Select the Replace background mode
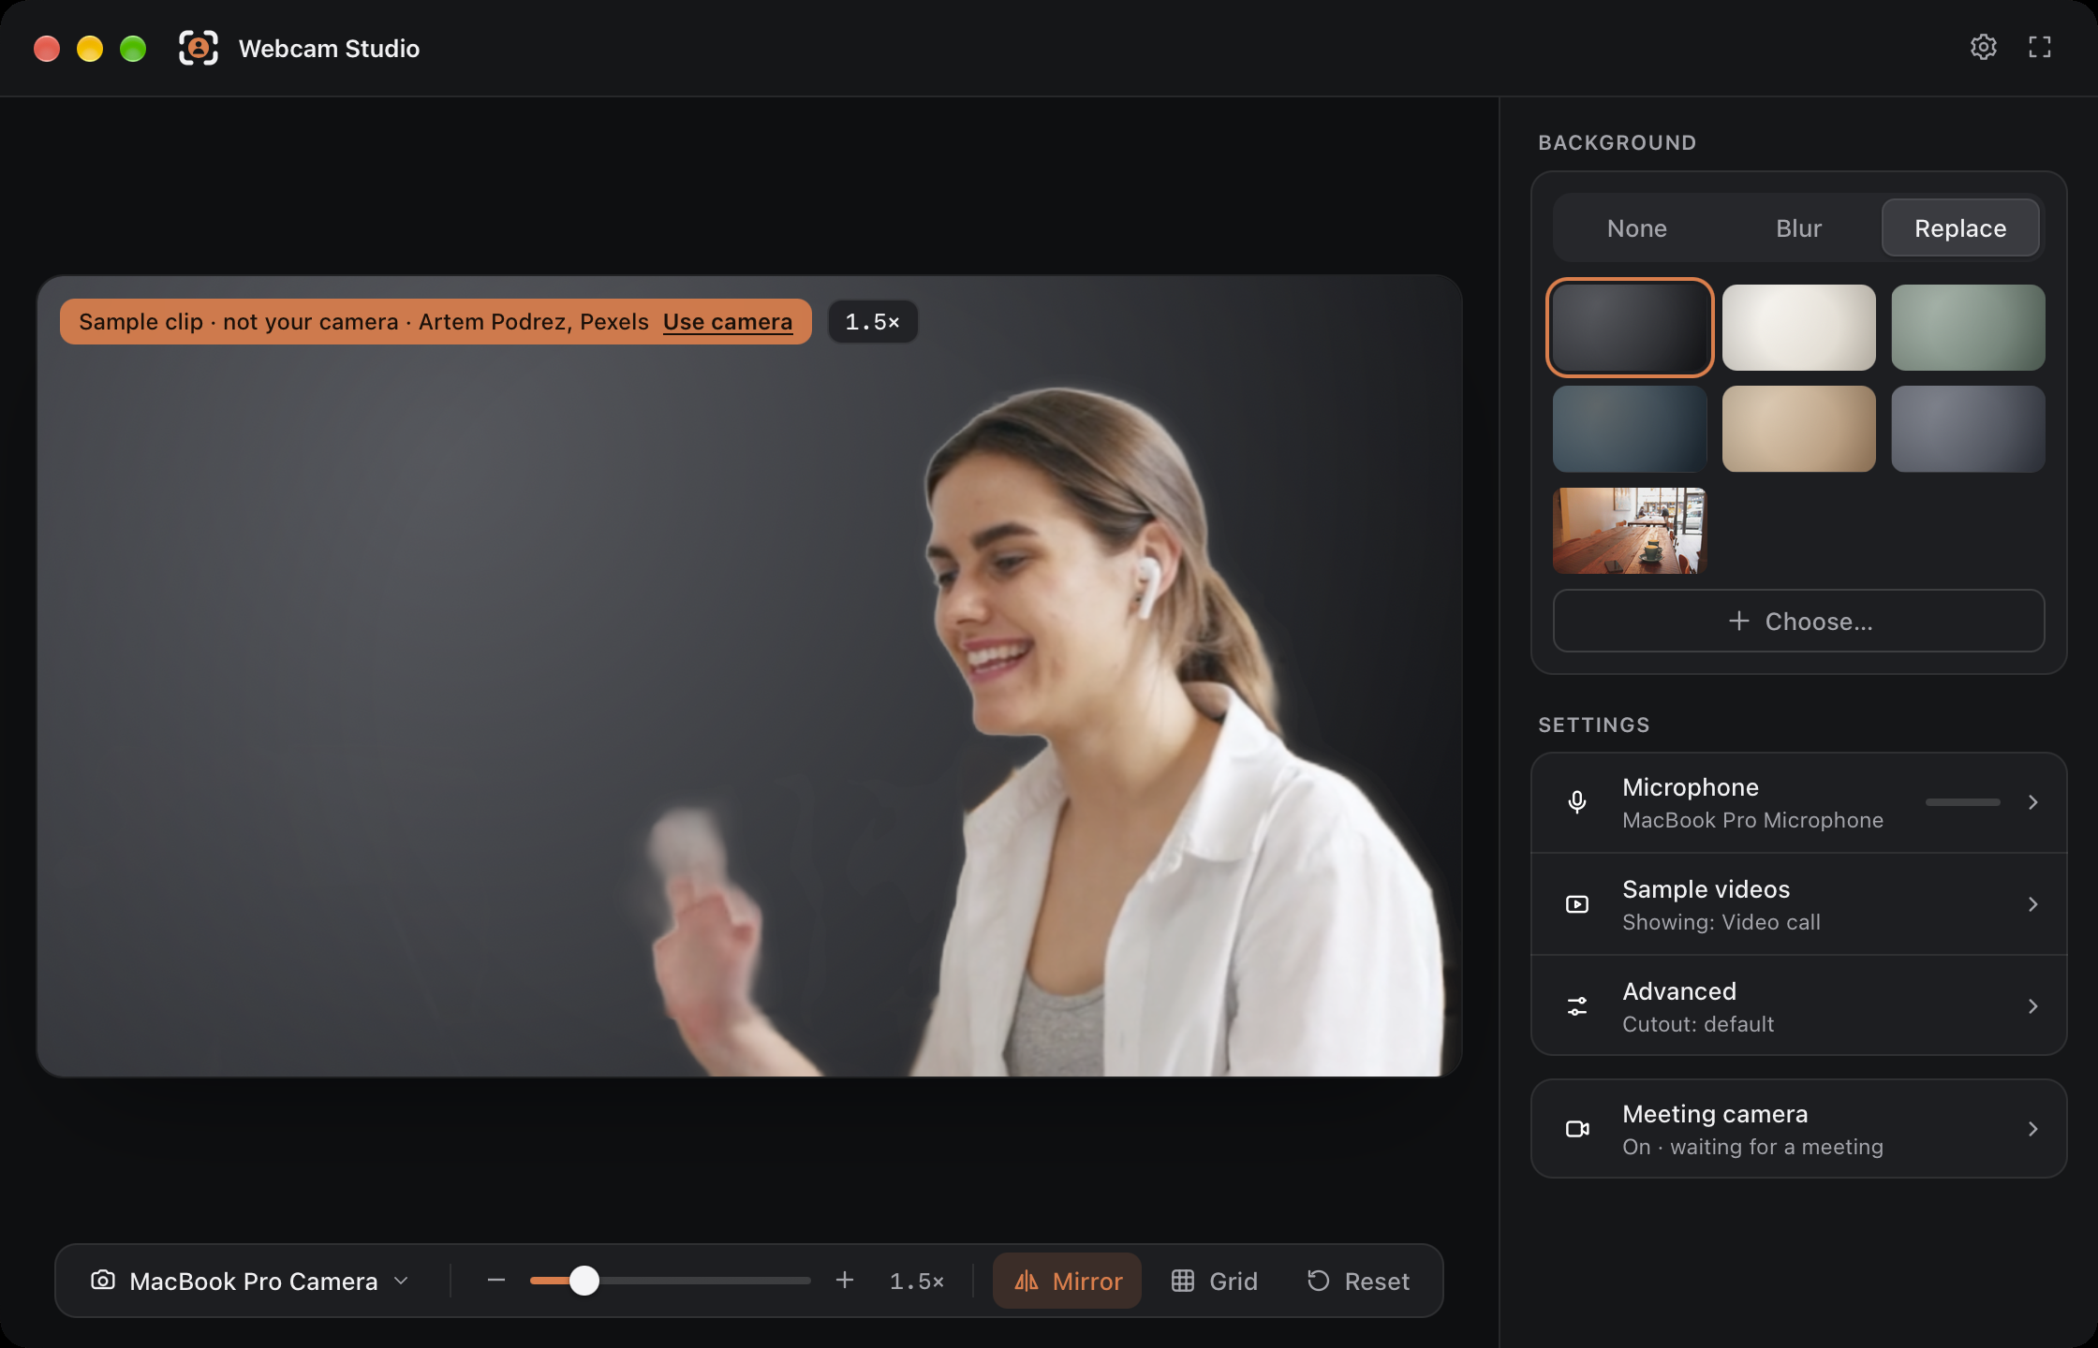 coord(1960,228)
